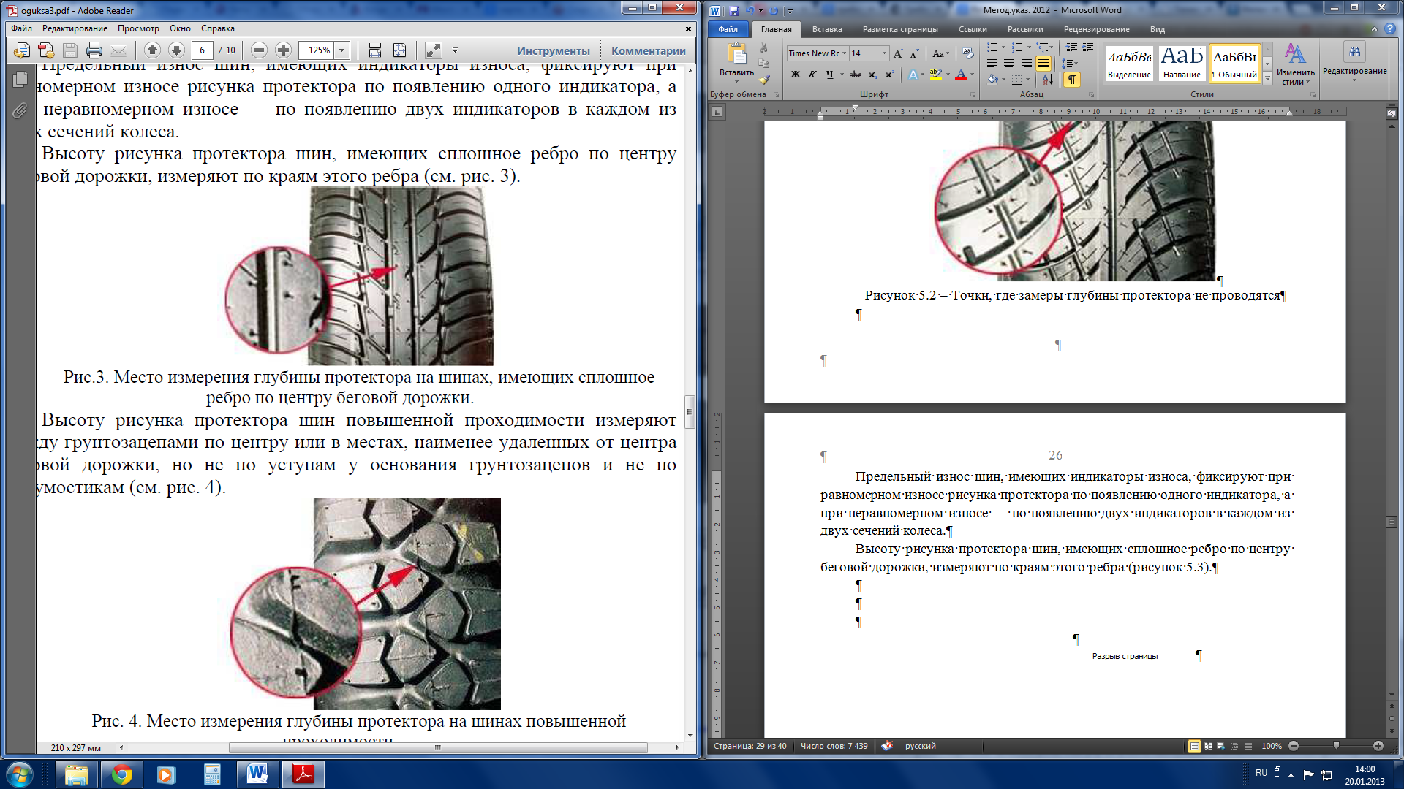Open the page thumbnails panel in Adobe Reader
Screen dimensions: 1404x789
click(x=20, y=79)
